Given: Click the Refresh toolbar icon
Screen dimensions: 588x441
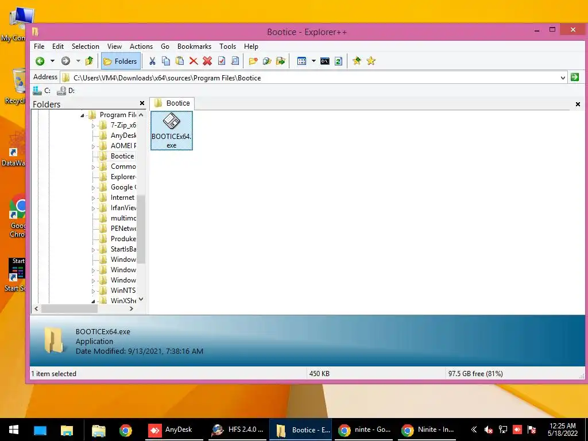Looking at the screenshot, I should click(x=339, y=61).
